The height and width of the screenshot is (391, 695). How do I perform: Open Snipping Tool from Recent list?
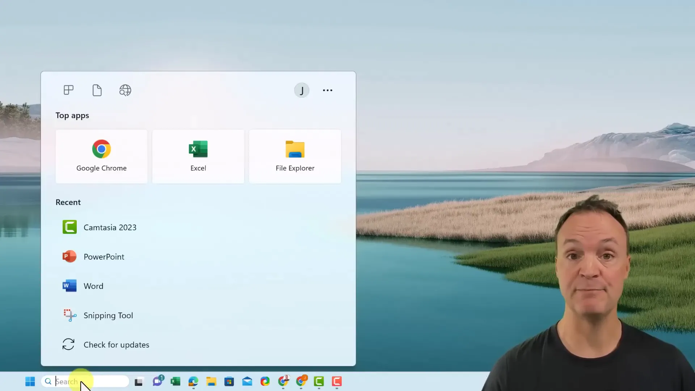coord(198,315)
